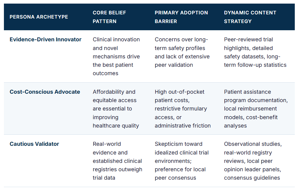Click the Evidence-Driven Innovator row title
299x191 pixels.
[46, 40]
